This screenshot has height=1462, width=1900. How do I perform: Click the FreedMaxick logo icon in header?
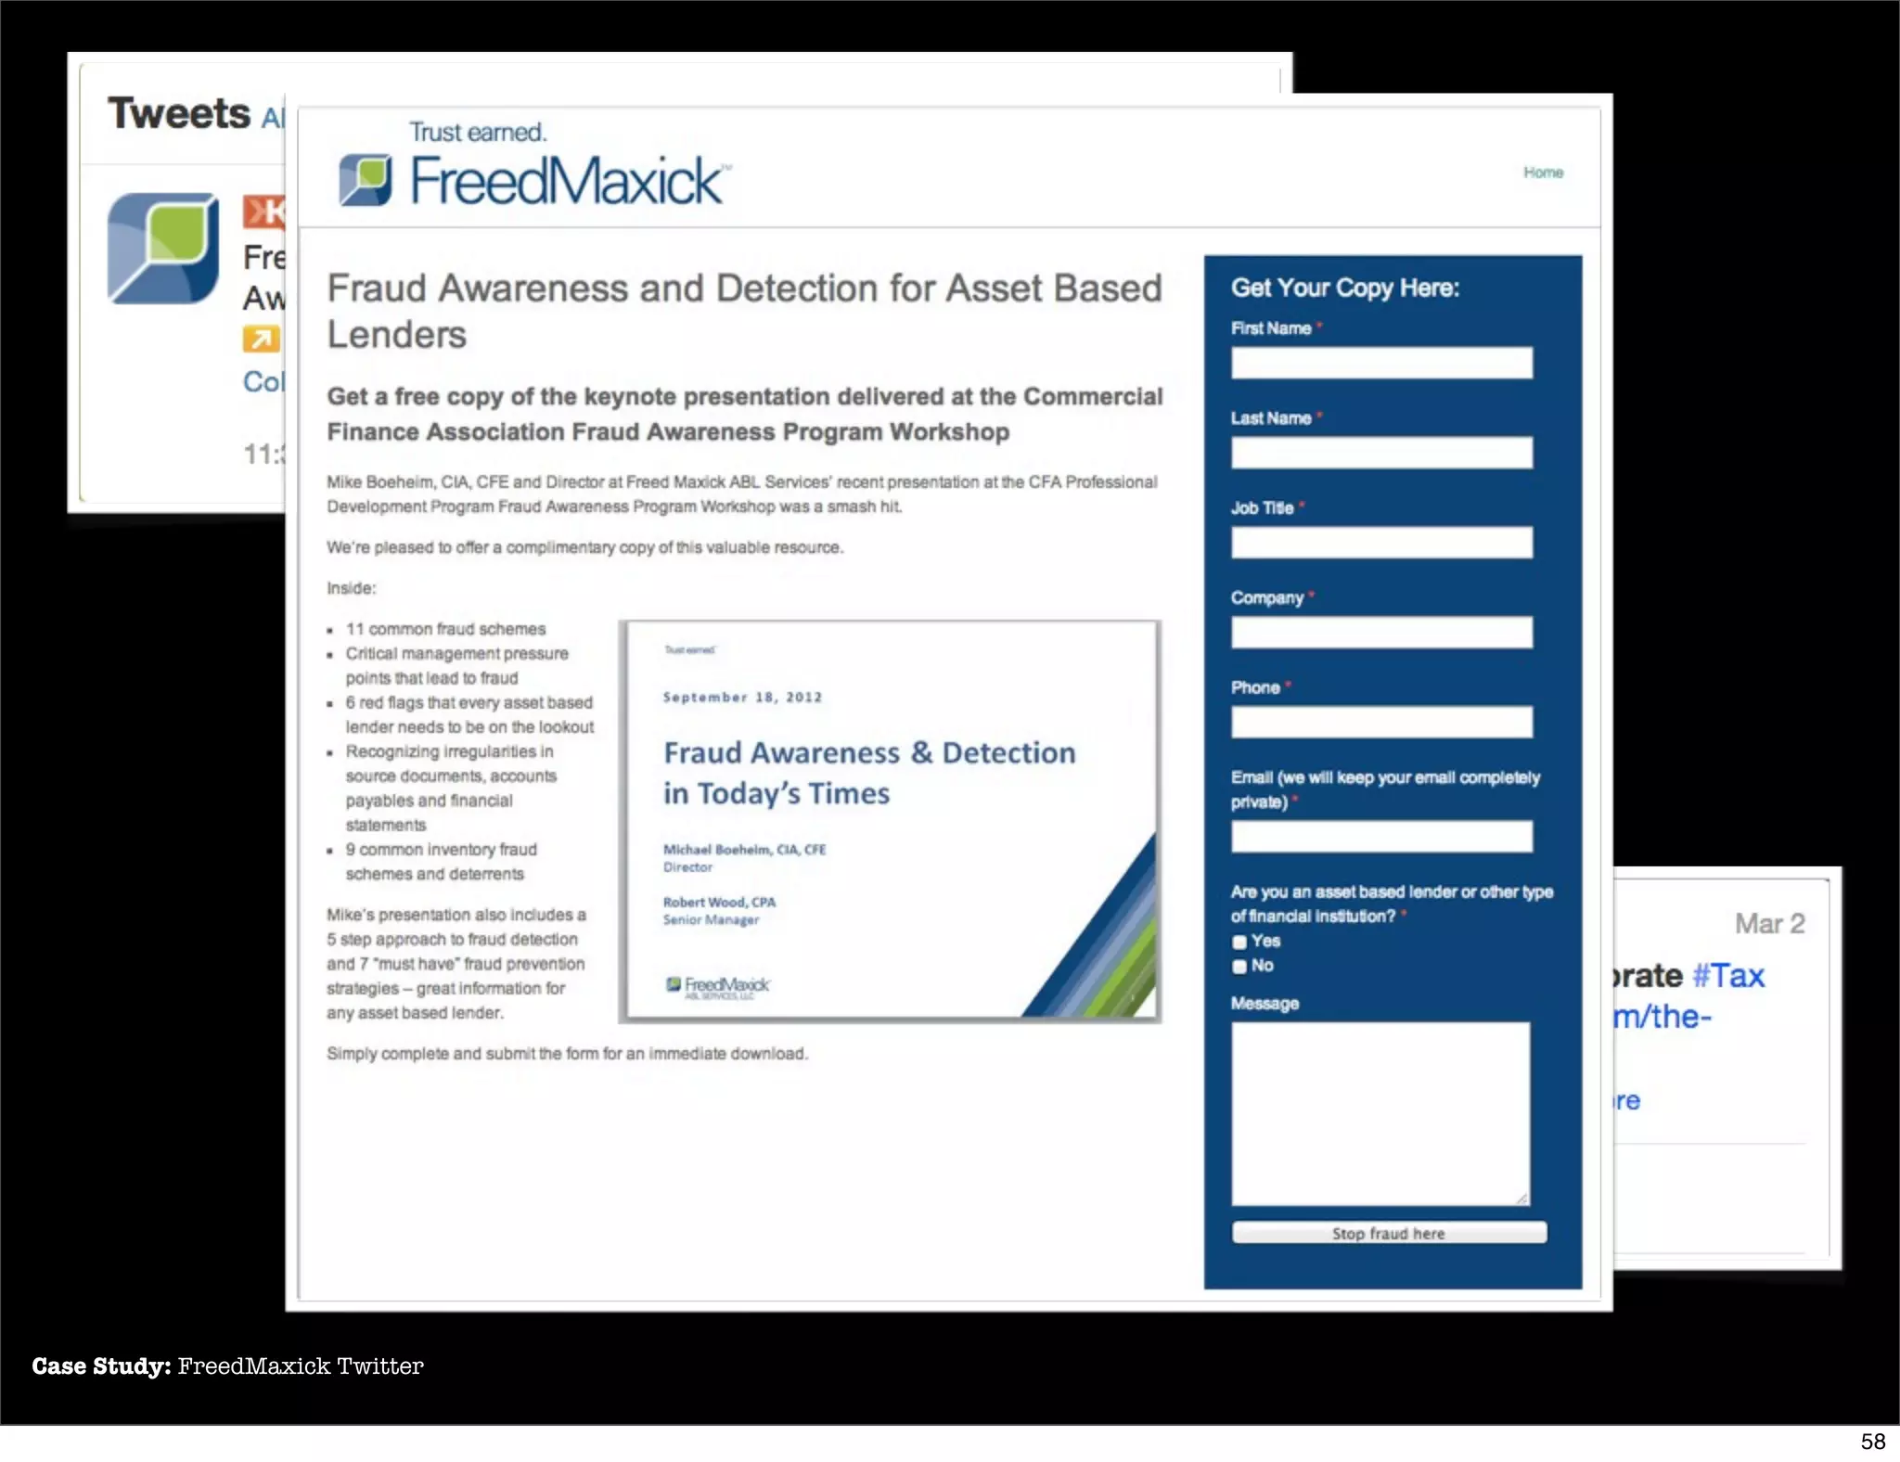click(366, 180)
